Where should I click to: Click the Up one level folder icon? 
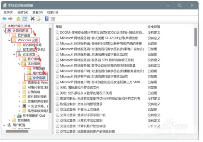point(18,19)
